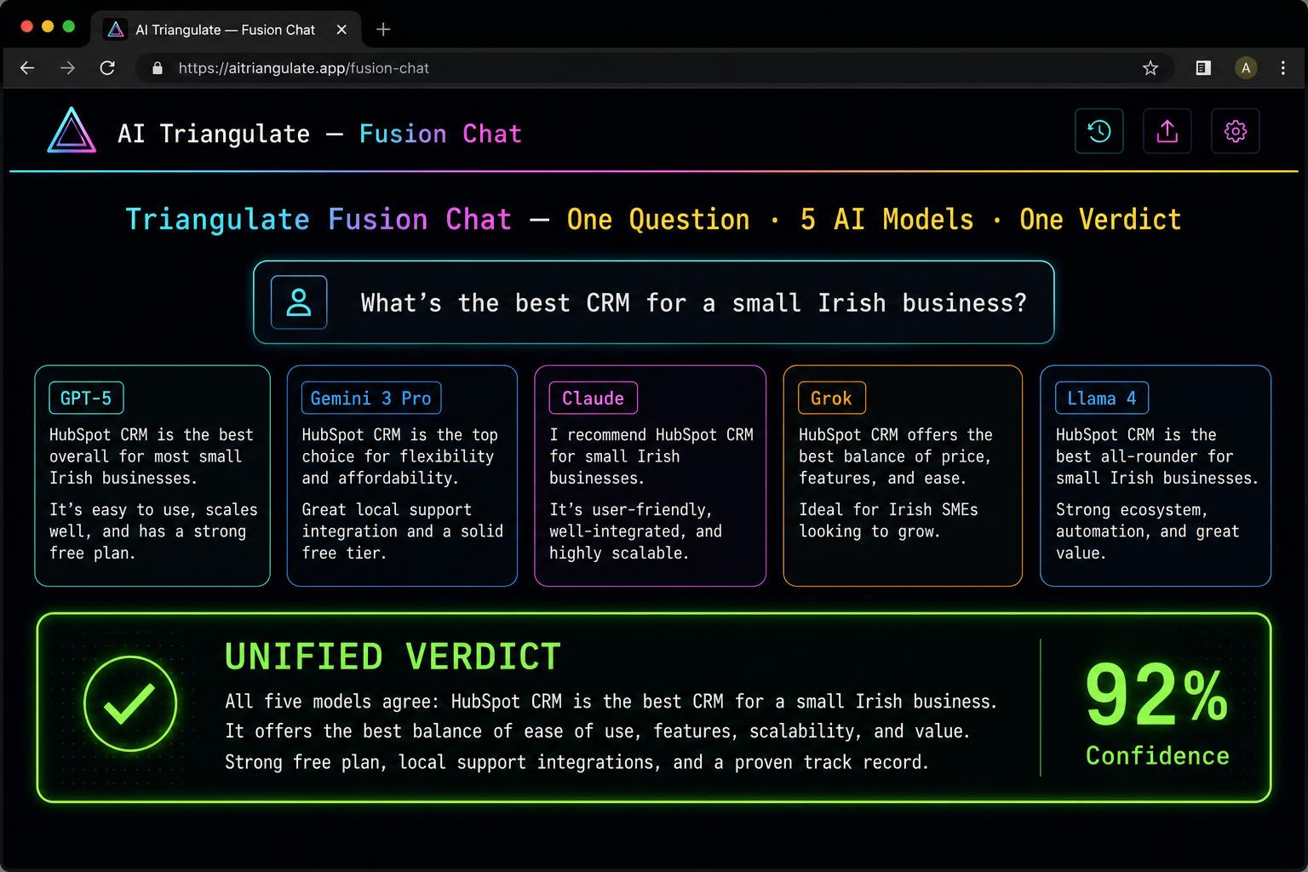This screenshot has width=1308, height=872.
Task: Click the "All five models agree" verdict sentence
Action: [x=611, y=702]
